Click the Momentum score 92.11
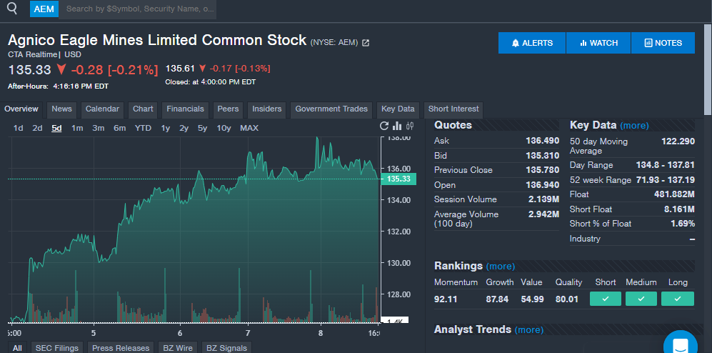 (x=445, y=299)
